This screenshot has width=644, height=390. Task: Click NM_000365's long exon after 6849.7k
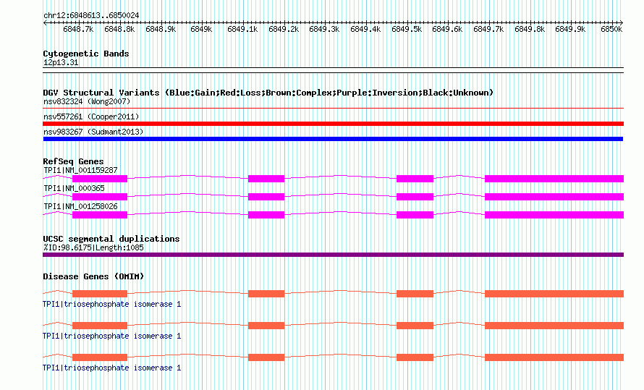[554, 197]
